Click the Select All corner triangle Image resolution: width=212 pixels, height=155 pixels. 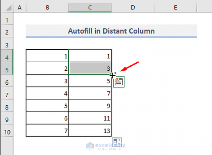tap(9, 8)
